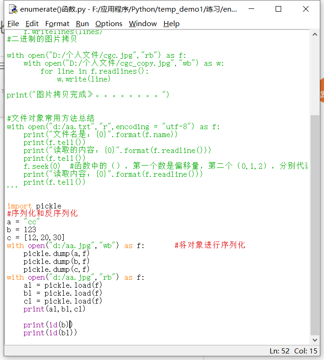Click the print line '图片拷贝完成》'

(88, 95)
